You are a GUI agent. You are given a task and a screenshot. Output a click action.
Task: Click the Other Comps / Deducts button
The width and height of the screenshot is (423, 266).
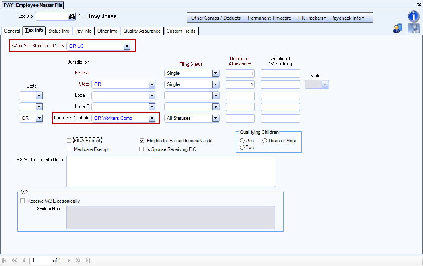tap(216, 18)
